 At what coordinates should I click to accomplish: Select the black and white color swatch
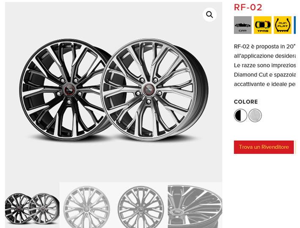pos(241,115)
